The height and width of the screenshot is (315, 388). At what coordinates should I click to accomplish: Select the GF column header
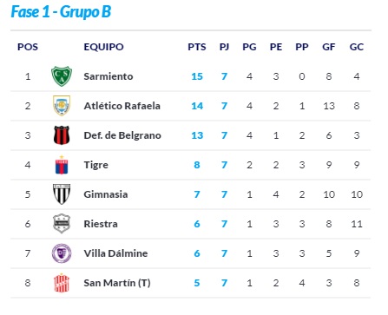[x=329, y=47]
